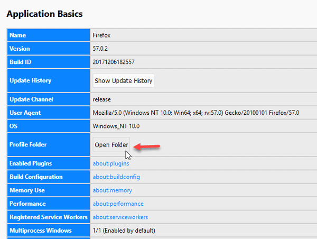Click the Build ID value 20171206182557
The height and width of the screenshot is (239, 317).
click(x=114, y=62)
